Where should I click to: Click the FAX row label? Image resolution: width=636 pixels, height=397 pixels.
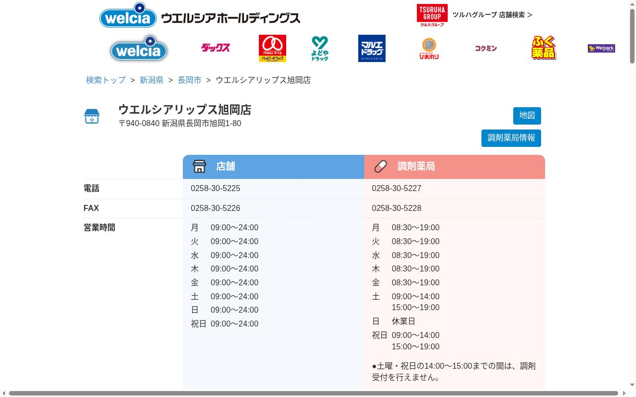tap(91, 208)
